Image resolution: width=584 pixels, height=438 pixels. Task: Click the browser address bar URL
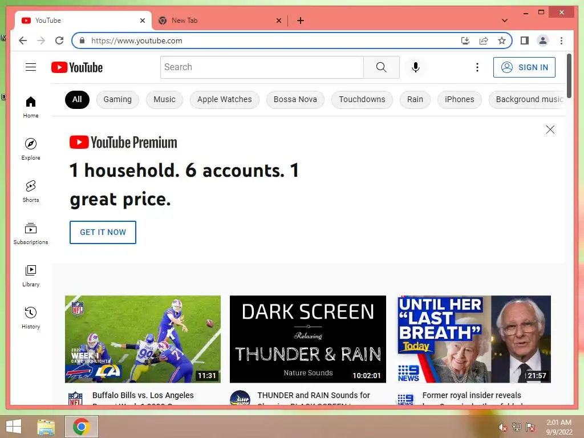pyautogui.click(x=137, y=40)
